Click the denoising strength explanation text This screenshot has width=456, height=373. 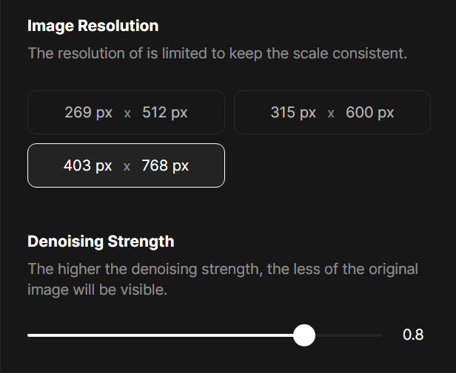[222, 279]
